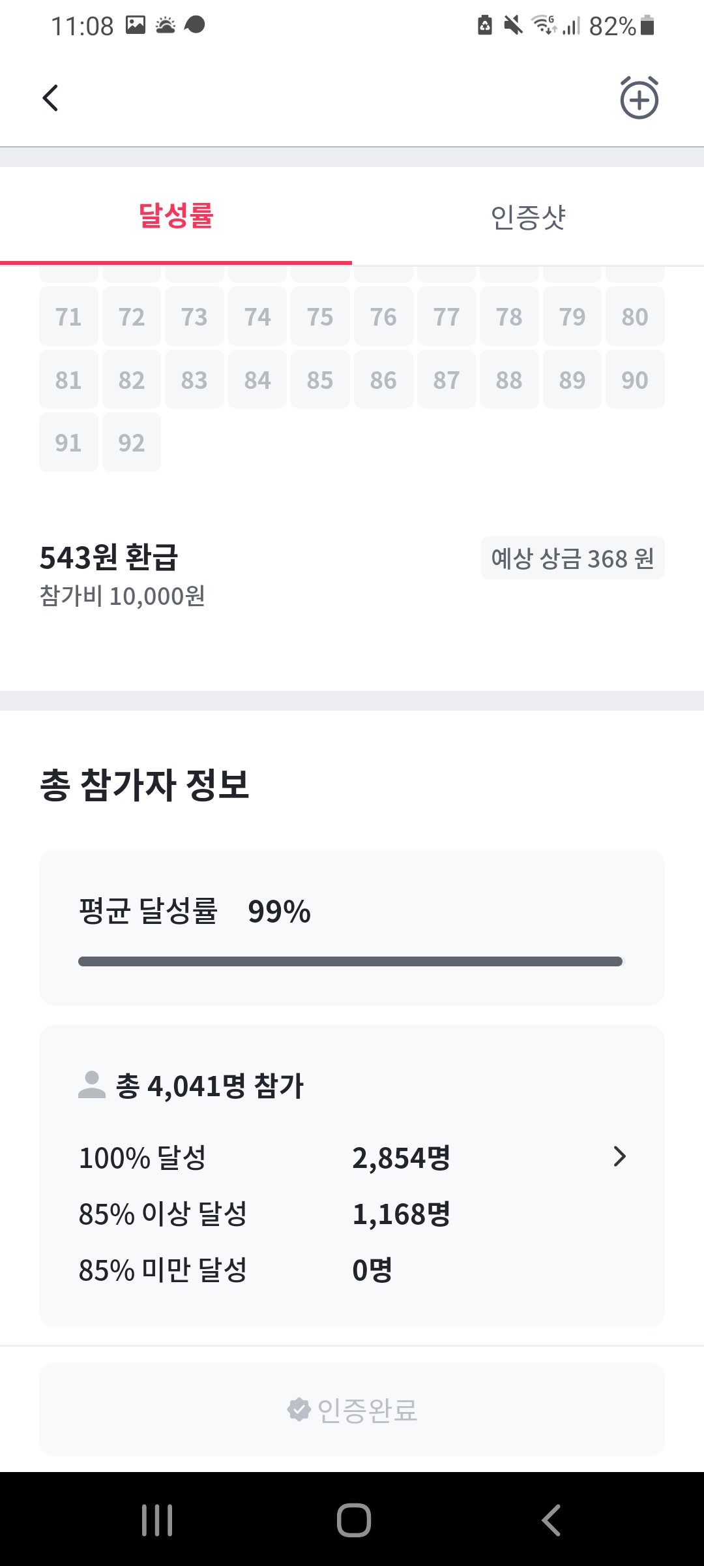Click the 평균 달성률 progress bar
704x1566 pixels.
(351, 961)
